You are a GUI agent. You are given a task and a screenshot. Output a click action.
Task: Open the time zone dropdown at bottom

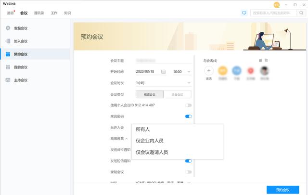click(164, 182)
